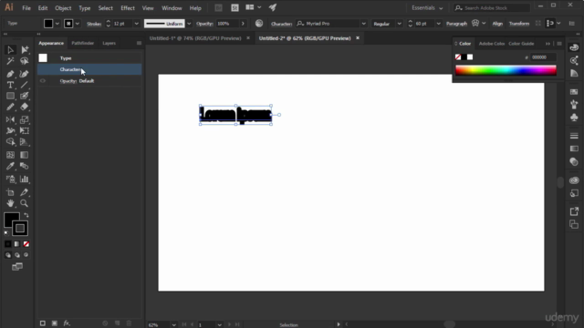
Task: Pick the None swatch in Color panel
Action: click(x=458, y=56)
